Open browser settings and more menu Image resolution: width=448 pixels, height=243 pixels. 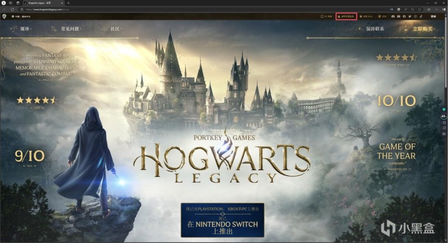point(437,9)
